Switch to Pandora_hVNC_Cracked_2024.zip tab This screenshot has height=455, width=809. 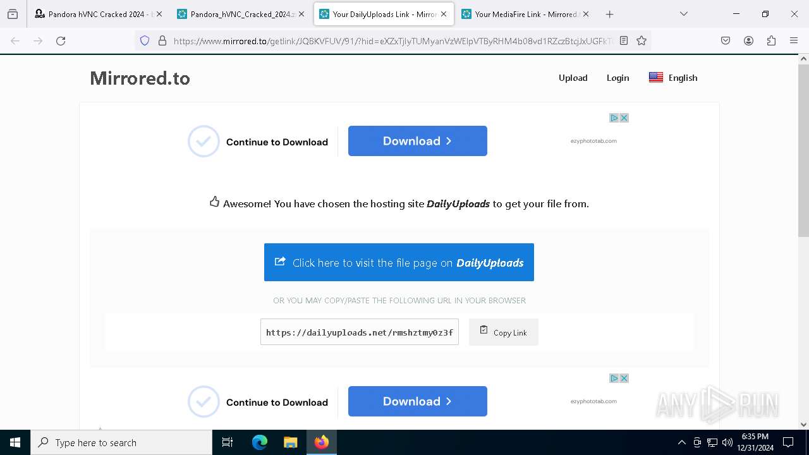point(241,14)
